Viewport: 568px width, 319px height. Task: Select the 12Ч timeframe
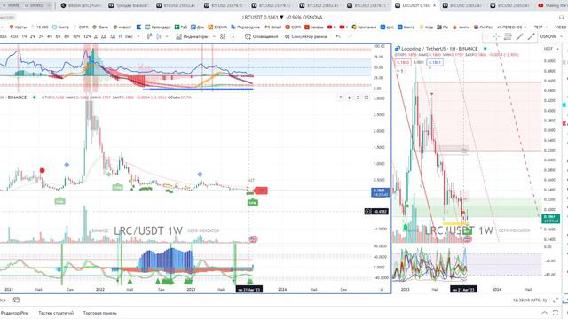(87, 36)
